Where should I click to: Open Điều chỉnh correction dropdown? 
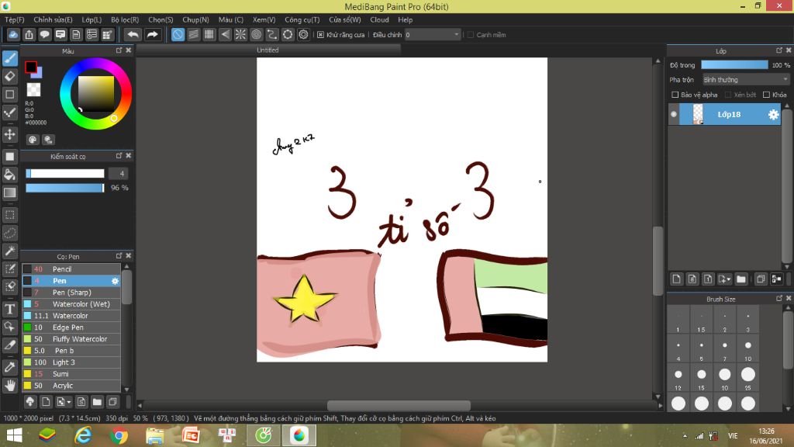433,34
